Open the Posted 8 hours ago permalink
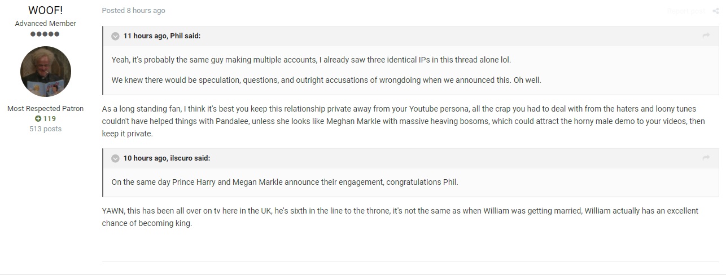 click(x=133, y=11)
